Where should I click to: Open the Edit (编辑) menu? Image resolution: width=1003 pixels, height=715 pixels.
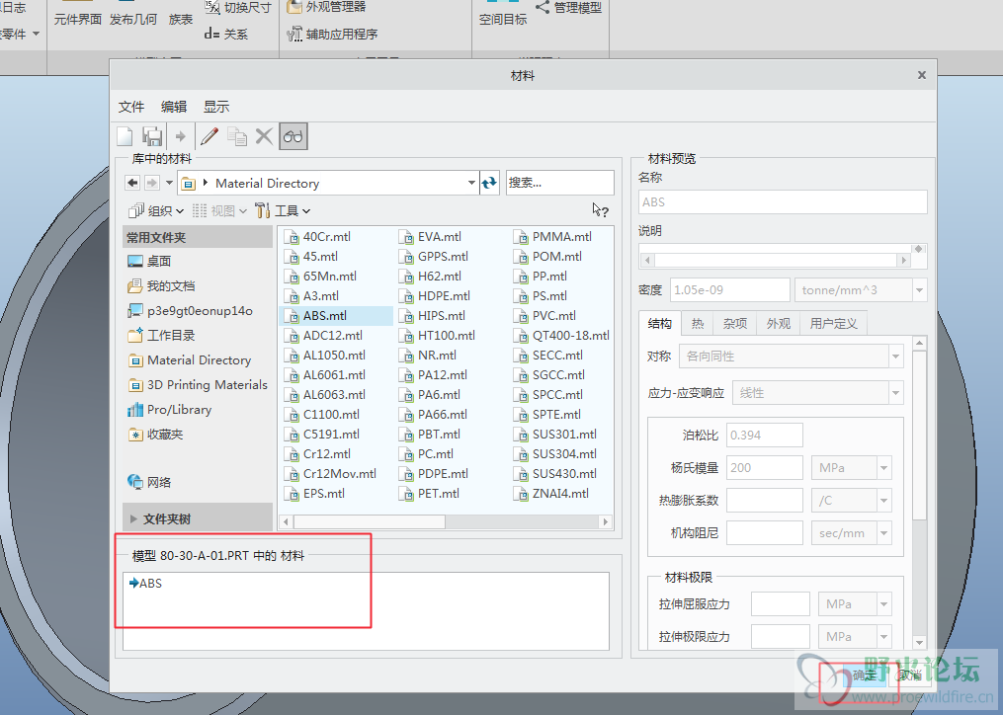(x=173, y=107)
